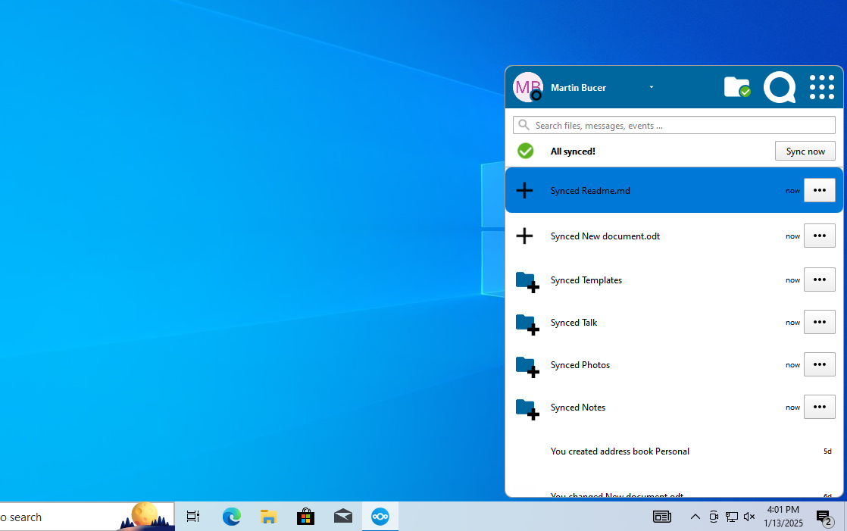Open Nextcloud Talk from the header
This screenshot has width=847, height=531.
(x=780, y=87)
